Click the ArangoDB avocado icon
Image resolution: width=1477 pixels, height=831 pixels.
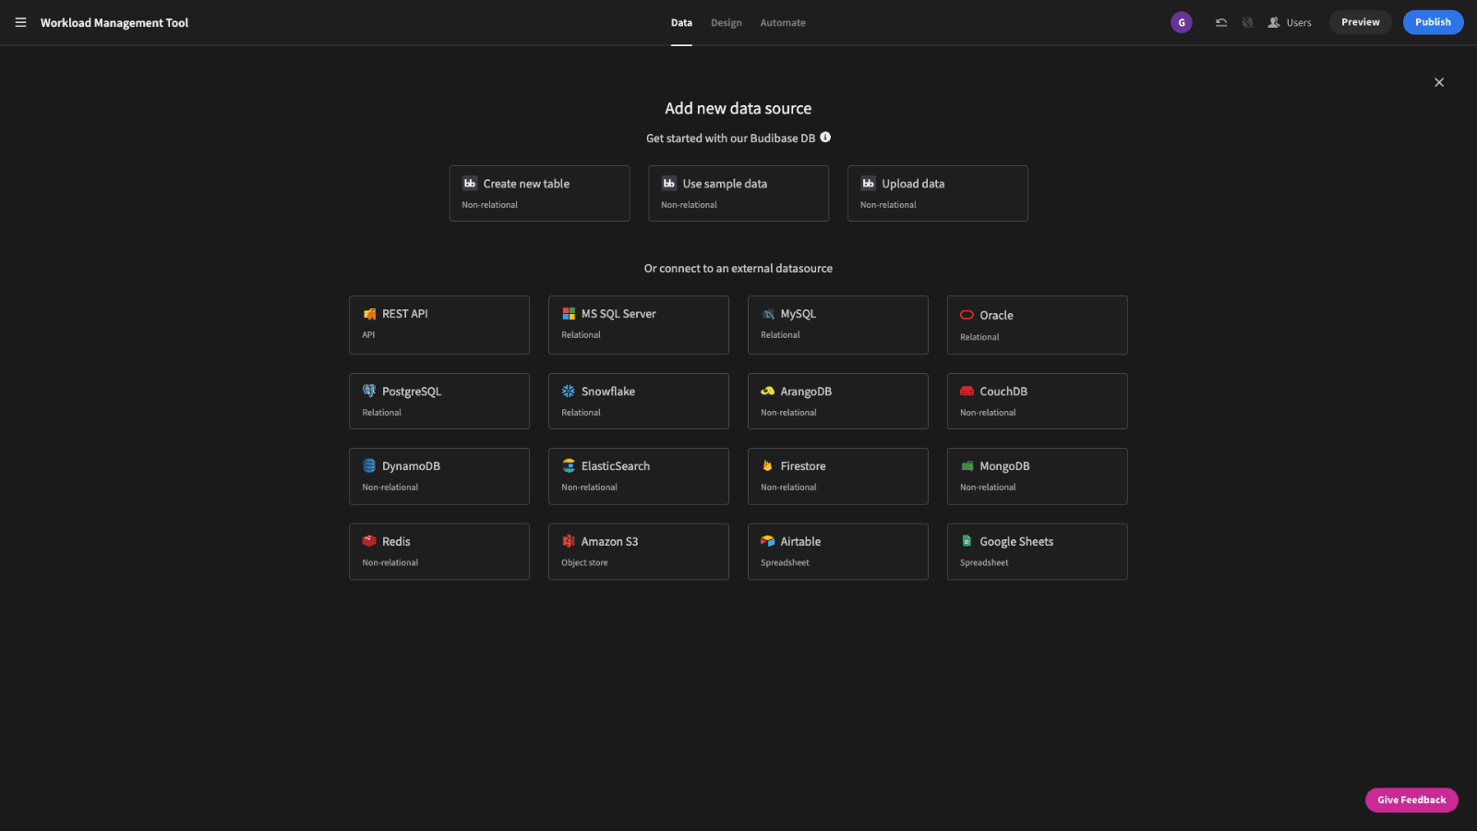pyautogui.click(x=767, y=391)
